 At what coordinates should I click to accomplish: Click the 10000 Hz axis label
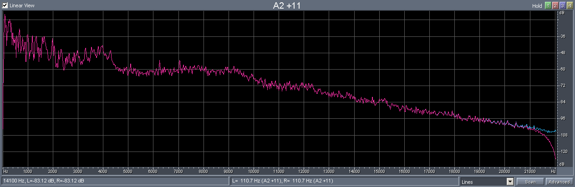pos(254,172)
